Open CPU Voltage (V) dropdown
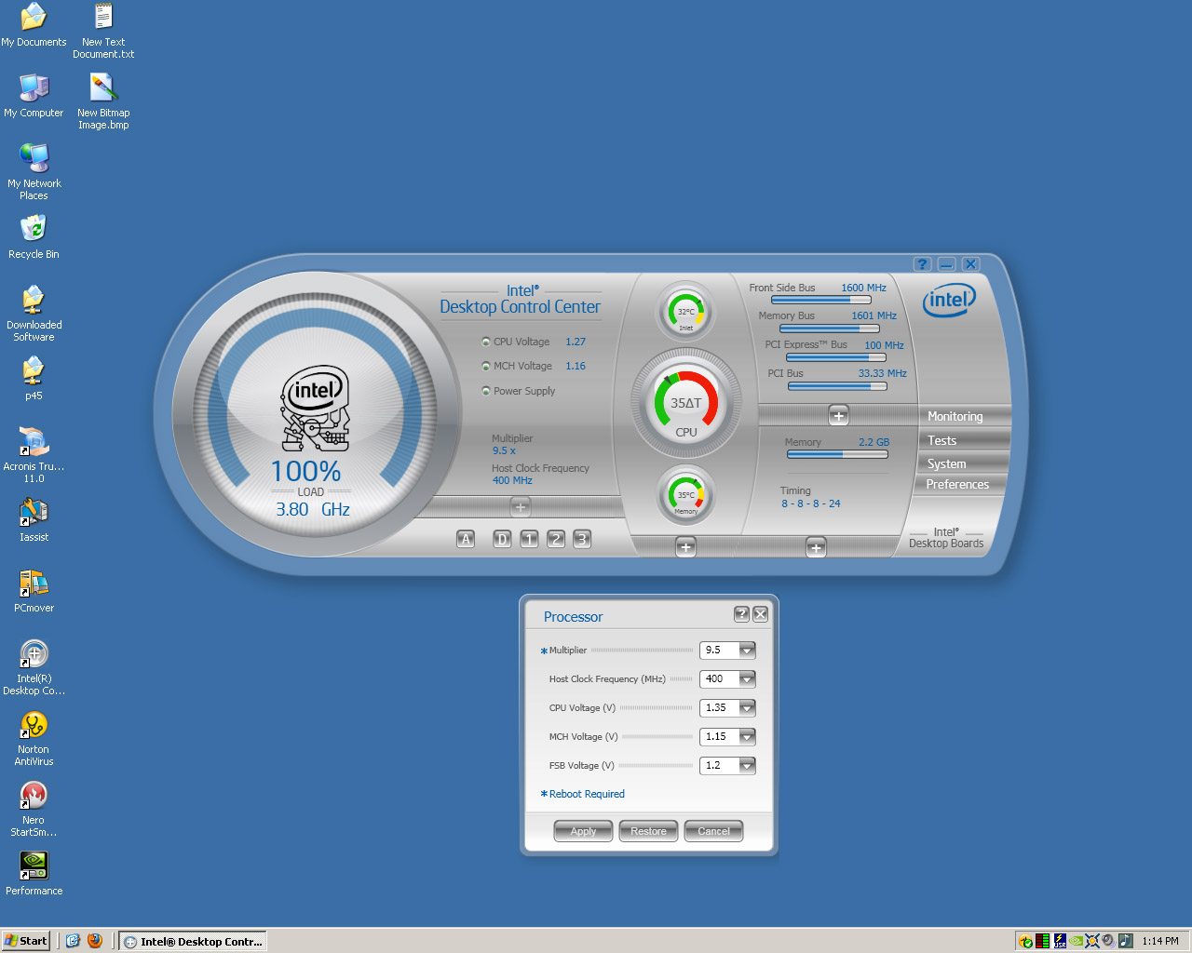This screenshot has width=1192, height=953. [747, 708]
